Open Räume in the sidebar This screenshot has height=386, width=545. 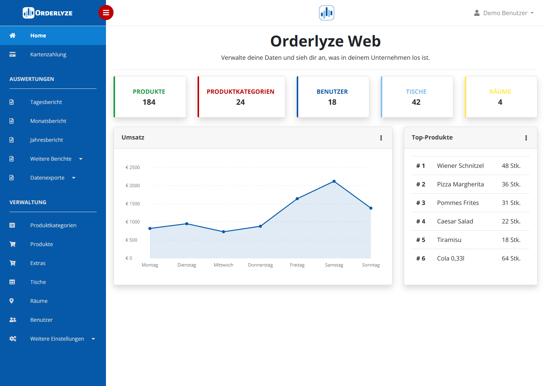[x=53, y=301]
